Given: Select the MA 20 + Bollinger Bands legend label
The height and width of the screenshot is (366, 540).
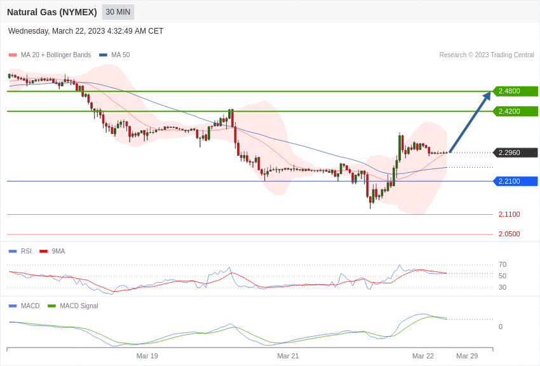Looking at the screenshot, I should coord(56,55).
